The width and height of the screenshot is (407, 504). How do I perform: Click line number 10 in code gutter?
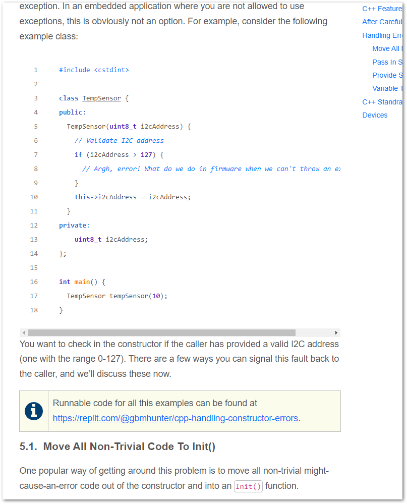coord(34,197)
